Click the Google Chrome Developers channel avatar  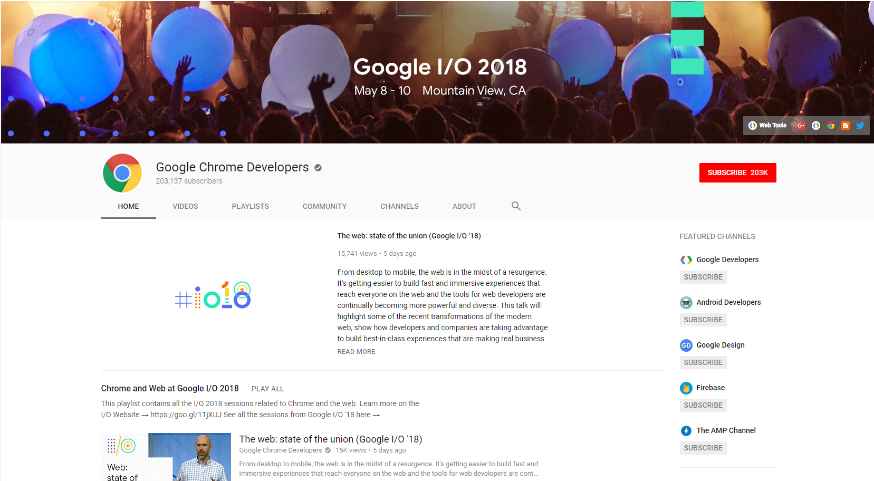click(x=122, y=173)
